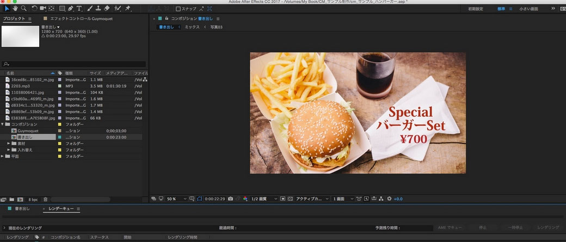Select the Horizontal Type tool
Viewport: 566px width, 242px height.
79,8
